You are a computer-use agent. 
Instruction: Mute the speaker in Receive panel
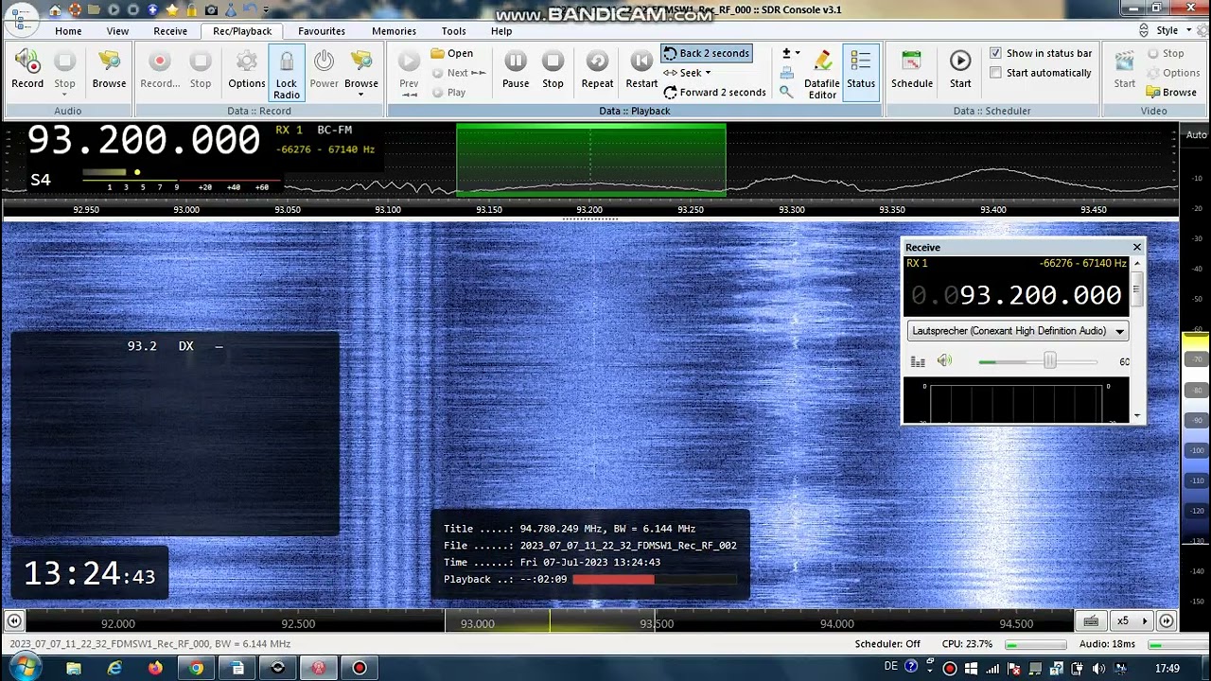pos(944,361)
